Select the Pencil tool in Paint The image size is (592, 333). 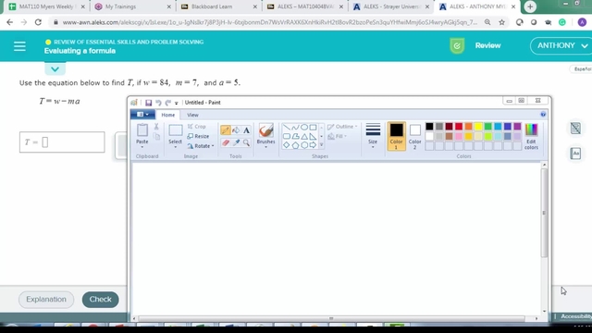point(226,130)
